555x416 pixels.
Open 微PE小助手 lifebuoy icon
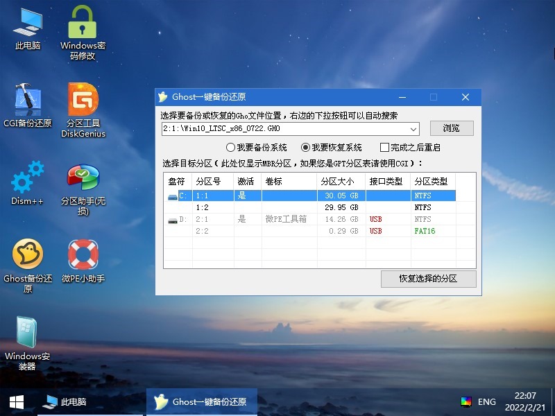point(83,255)
